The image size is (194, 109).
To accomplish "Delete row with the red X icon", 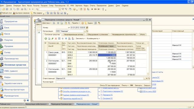I will 56,38.
